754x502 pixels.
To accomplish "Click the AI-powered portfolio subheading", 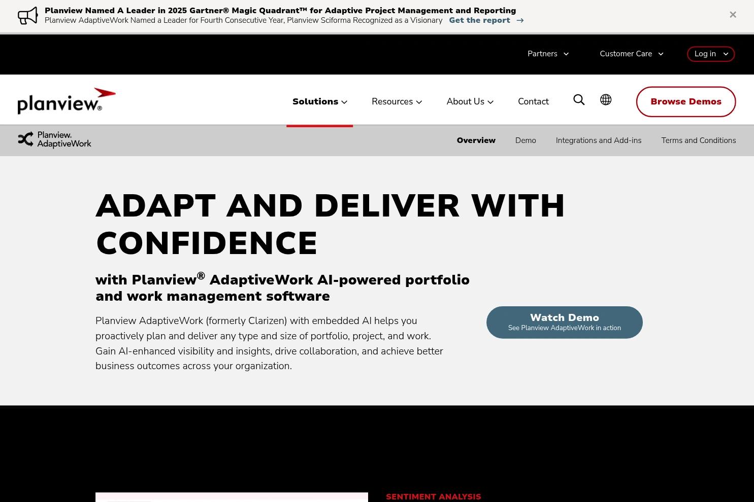I will pos(282,288).
